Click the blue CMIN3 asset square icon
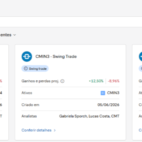The height and width of the screenshot is (142, 142). point(103,93)
